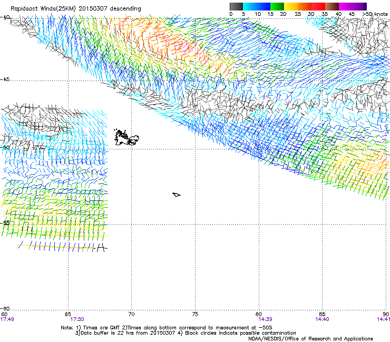Image resolution: width=390 pixels, height=342 pixels.
Task: Select the '-40' latitude axis label
Action: (x=5, y=17)
